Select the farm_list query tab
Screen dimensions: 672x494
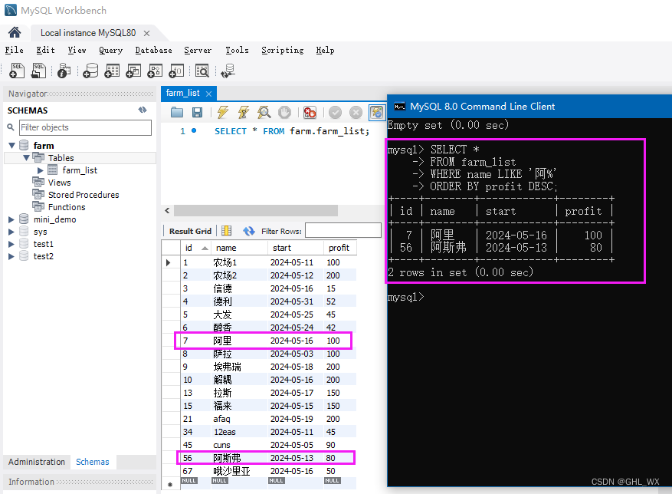tap(182, 93)
